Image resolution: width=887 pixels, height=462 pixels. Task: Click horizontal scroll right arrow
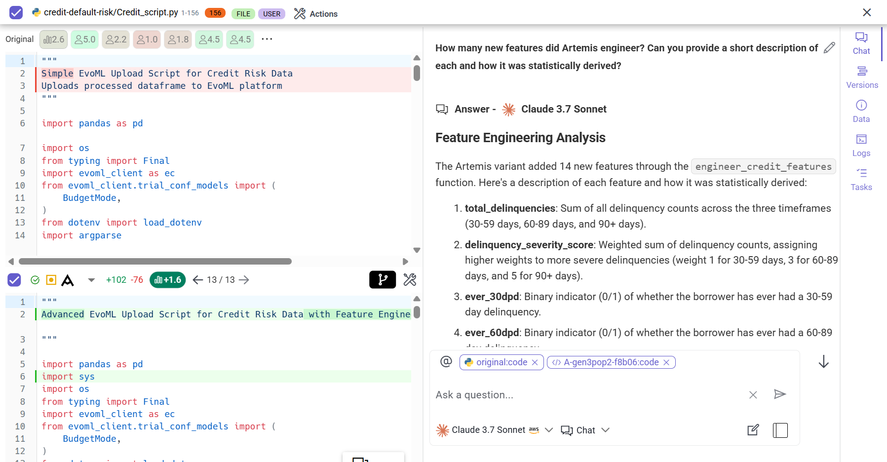click(405, 262)
